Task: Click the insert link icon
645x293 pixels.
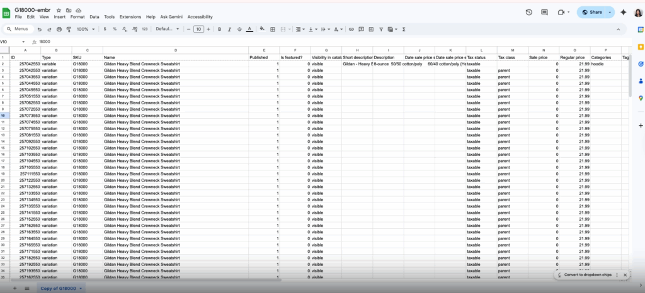Action: click(351, 29)
